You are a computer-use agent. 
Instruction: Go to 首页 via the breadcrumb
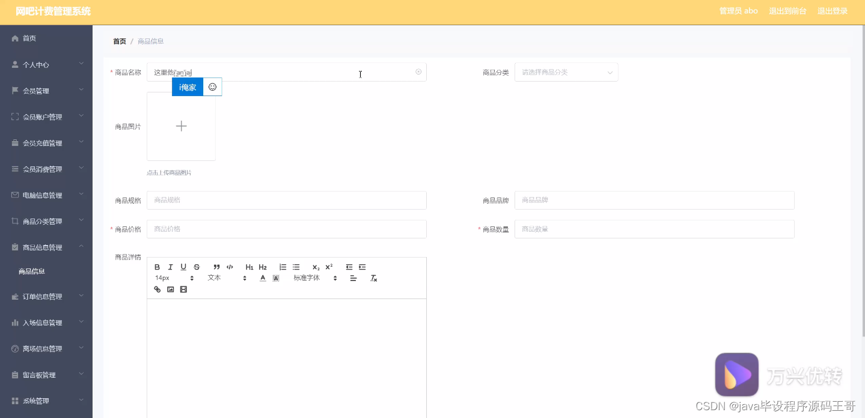click(x=120, y=41)
